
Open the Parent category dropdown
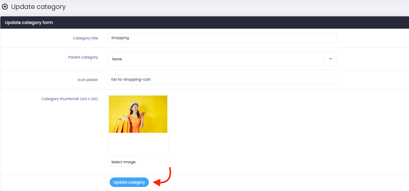[222, 59]
